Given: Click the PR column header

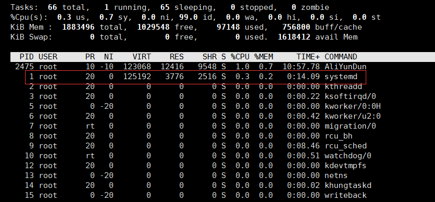Looking at the screenshot, I should [x=90, y=57].
